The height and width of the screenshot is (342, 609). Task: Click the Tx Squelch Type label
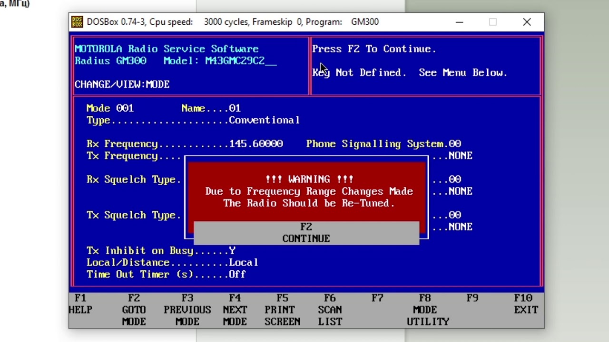pyautogui.click(x=131, y=215)
